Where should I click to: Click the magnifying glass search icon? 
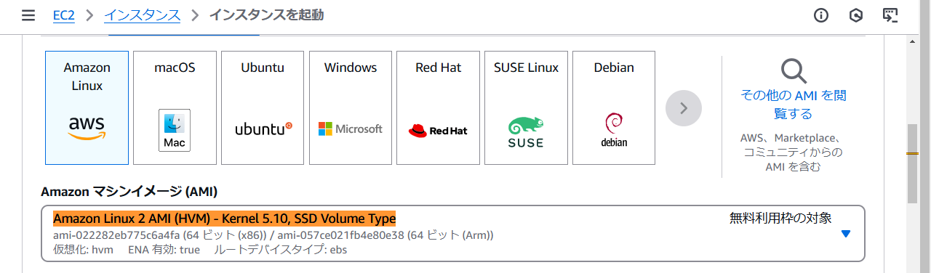pos(794,71)
